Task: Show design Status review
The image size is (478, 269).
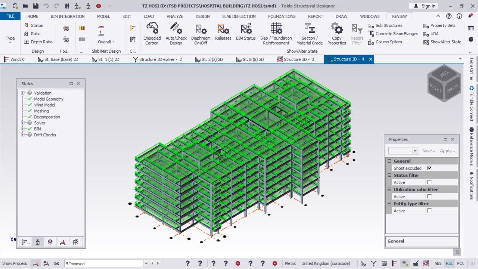Action: click(33, 25)
